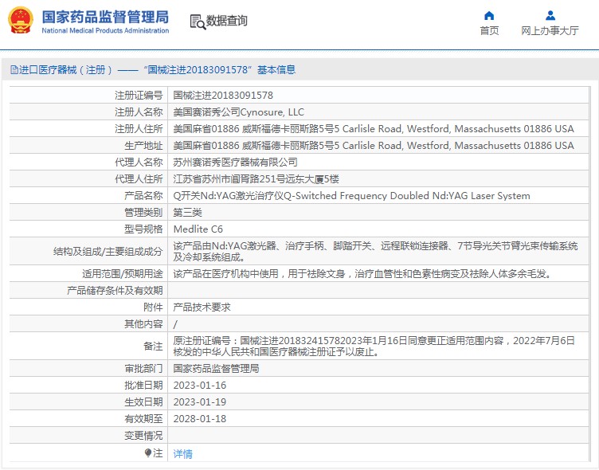Click the lightbulb icon beside 注
The image size is (599, 470).
[148, 453]
